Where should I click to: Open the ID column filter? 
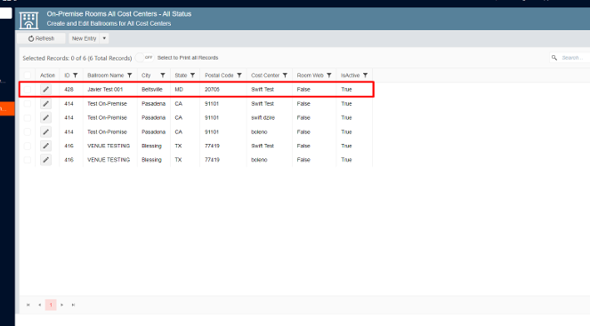coord(76,76)
